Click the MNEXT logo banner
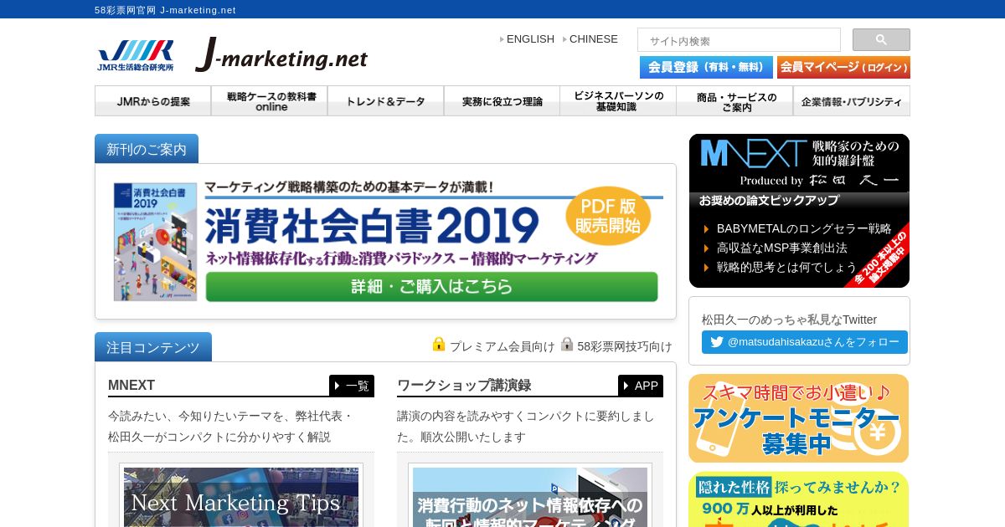1005x527 pixels. (x=799, y=162)
